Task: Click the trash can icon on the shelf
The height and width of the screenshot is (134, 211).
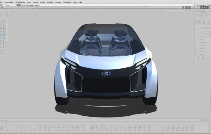Action: point(2,128)
